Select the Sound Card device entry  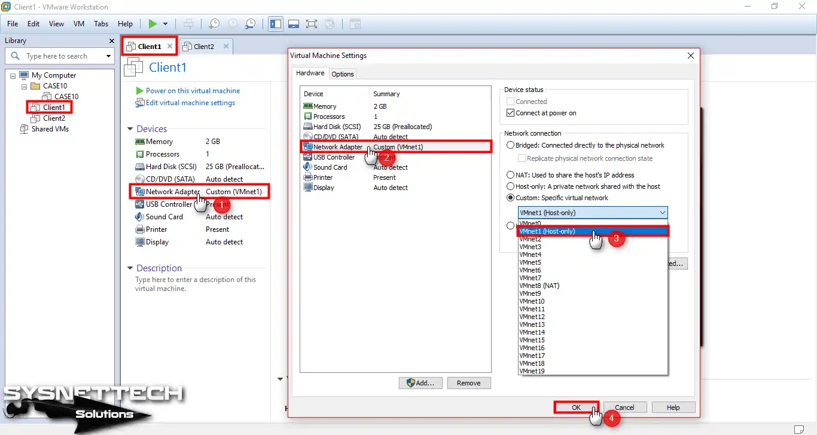coord(329,167)
